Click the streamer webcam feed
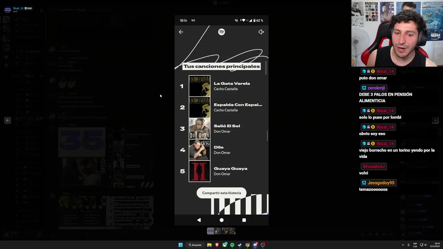Image resolution: width=443 pixels, height=249 pixels. point(397,33)
